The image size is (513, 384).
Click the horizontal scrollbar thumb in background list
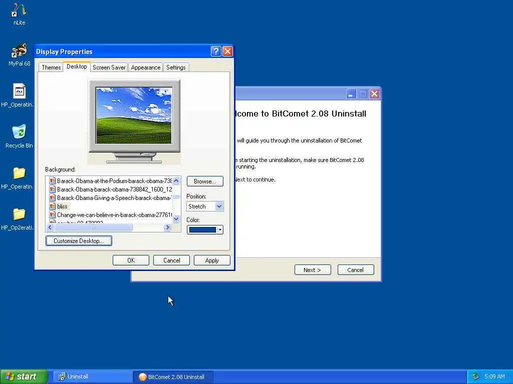pos(93,227)
